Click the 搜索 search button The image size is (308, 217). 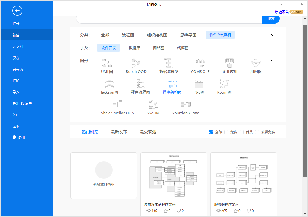click(271, 19)
